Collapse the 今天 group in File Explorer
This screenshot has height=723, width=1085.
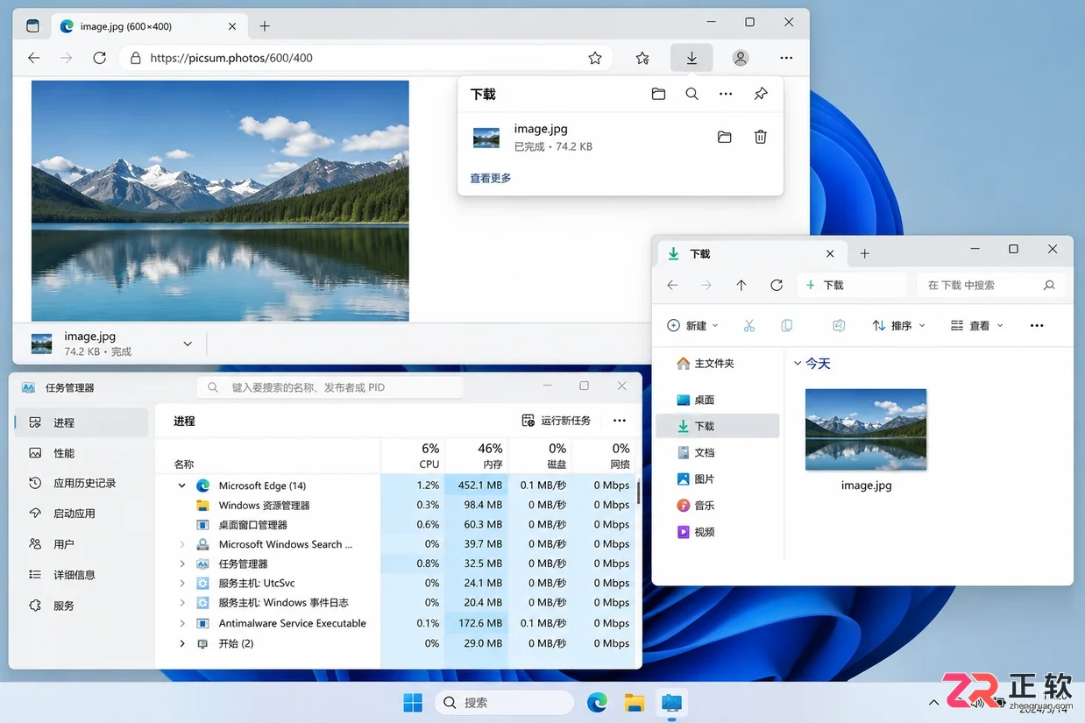point(798,363)
